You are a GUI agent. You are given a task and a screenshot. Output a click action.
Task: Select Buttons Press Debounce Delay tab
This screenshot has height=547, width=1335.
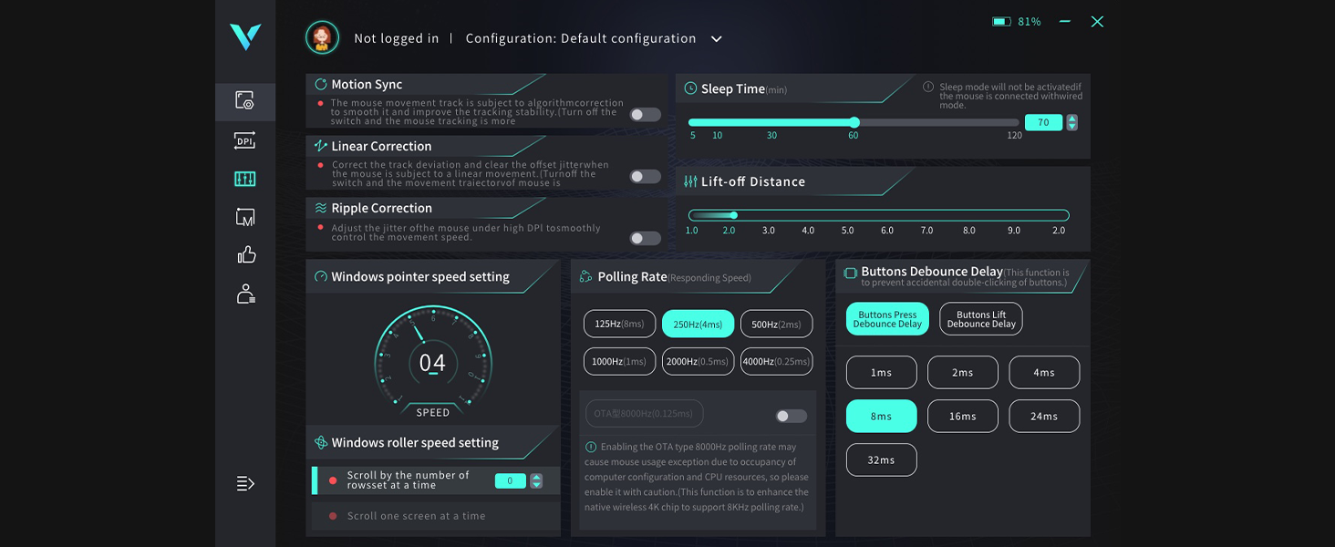(887, 319)
